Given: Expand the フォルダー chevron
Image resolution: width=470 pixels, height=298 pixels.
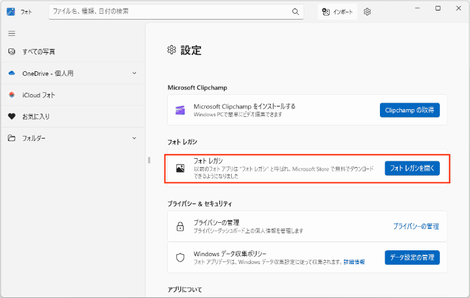Looking at the screenshot, I should [x=134, y=138].
